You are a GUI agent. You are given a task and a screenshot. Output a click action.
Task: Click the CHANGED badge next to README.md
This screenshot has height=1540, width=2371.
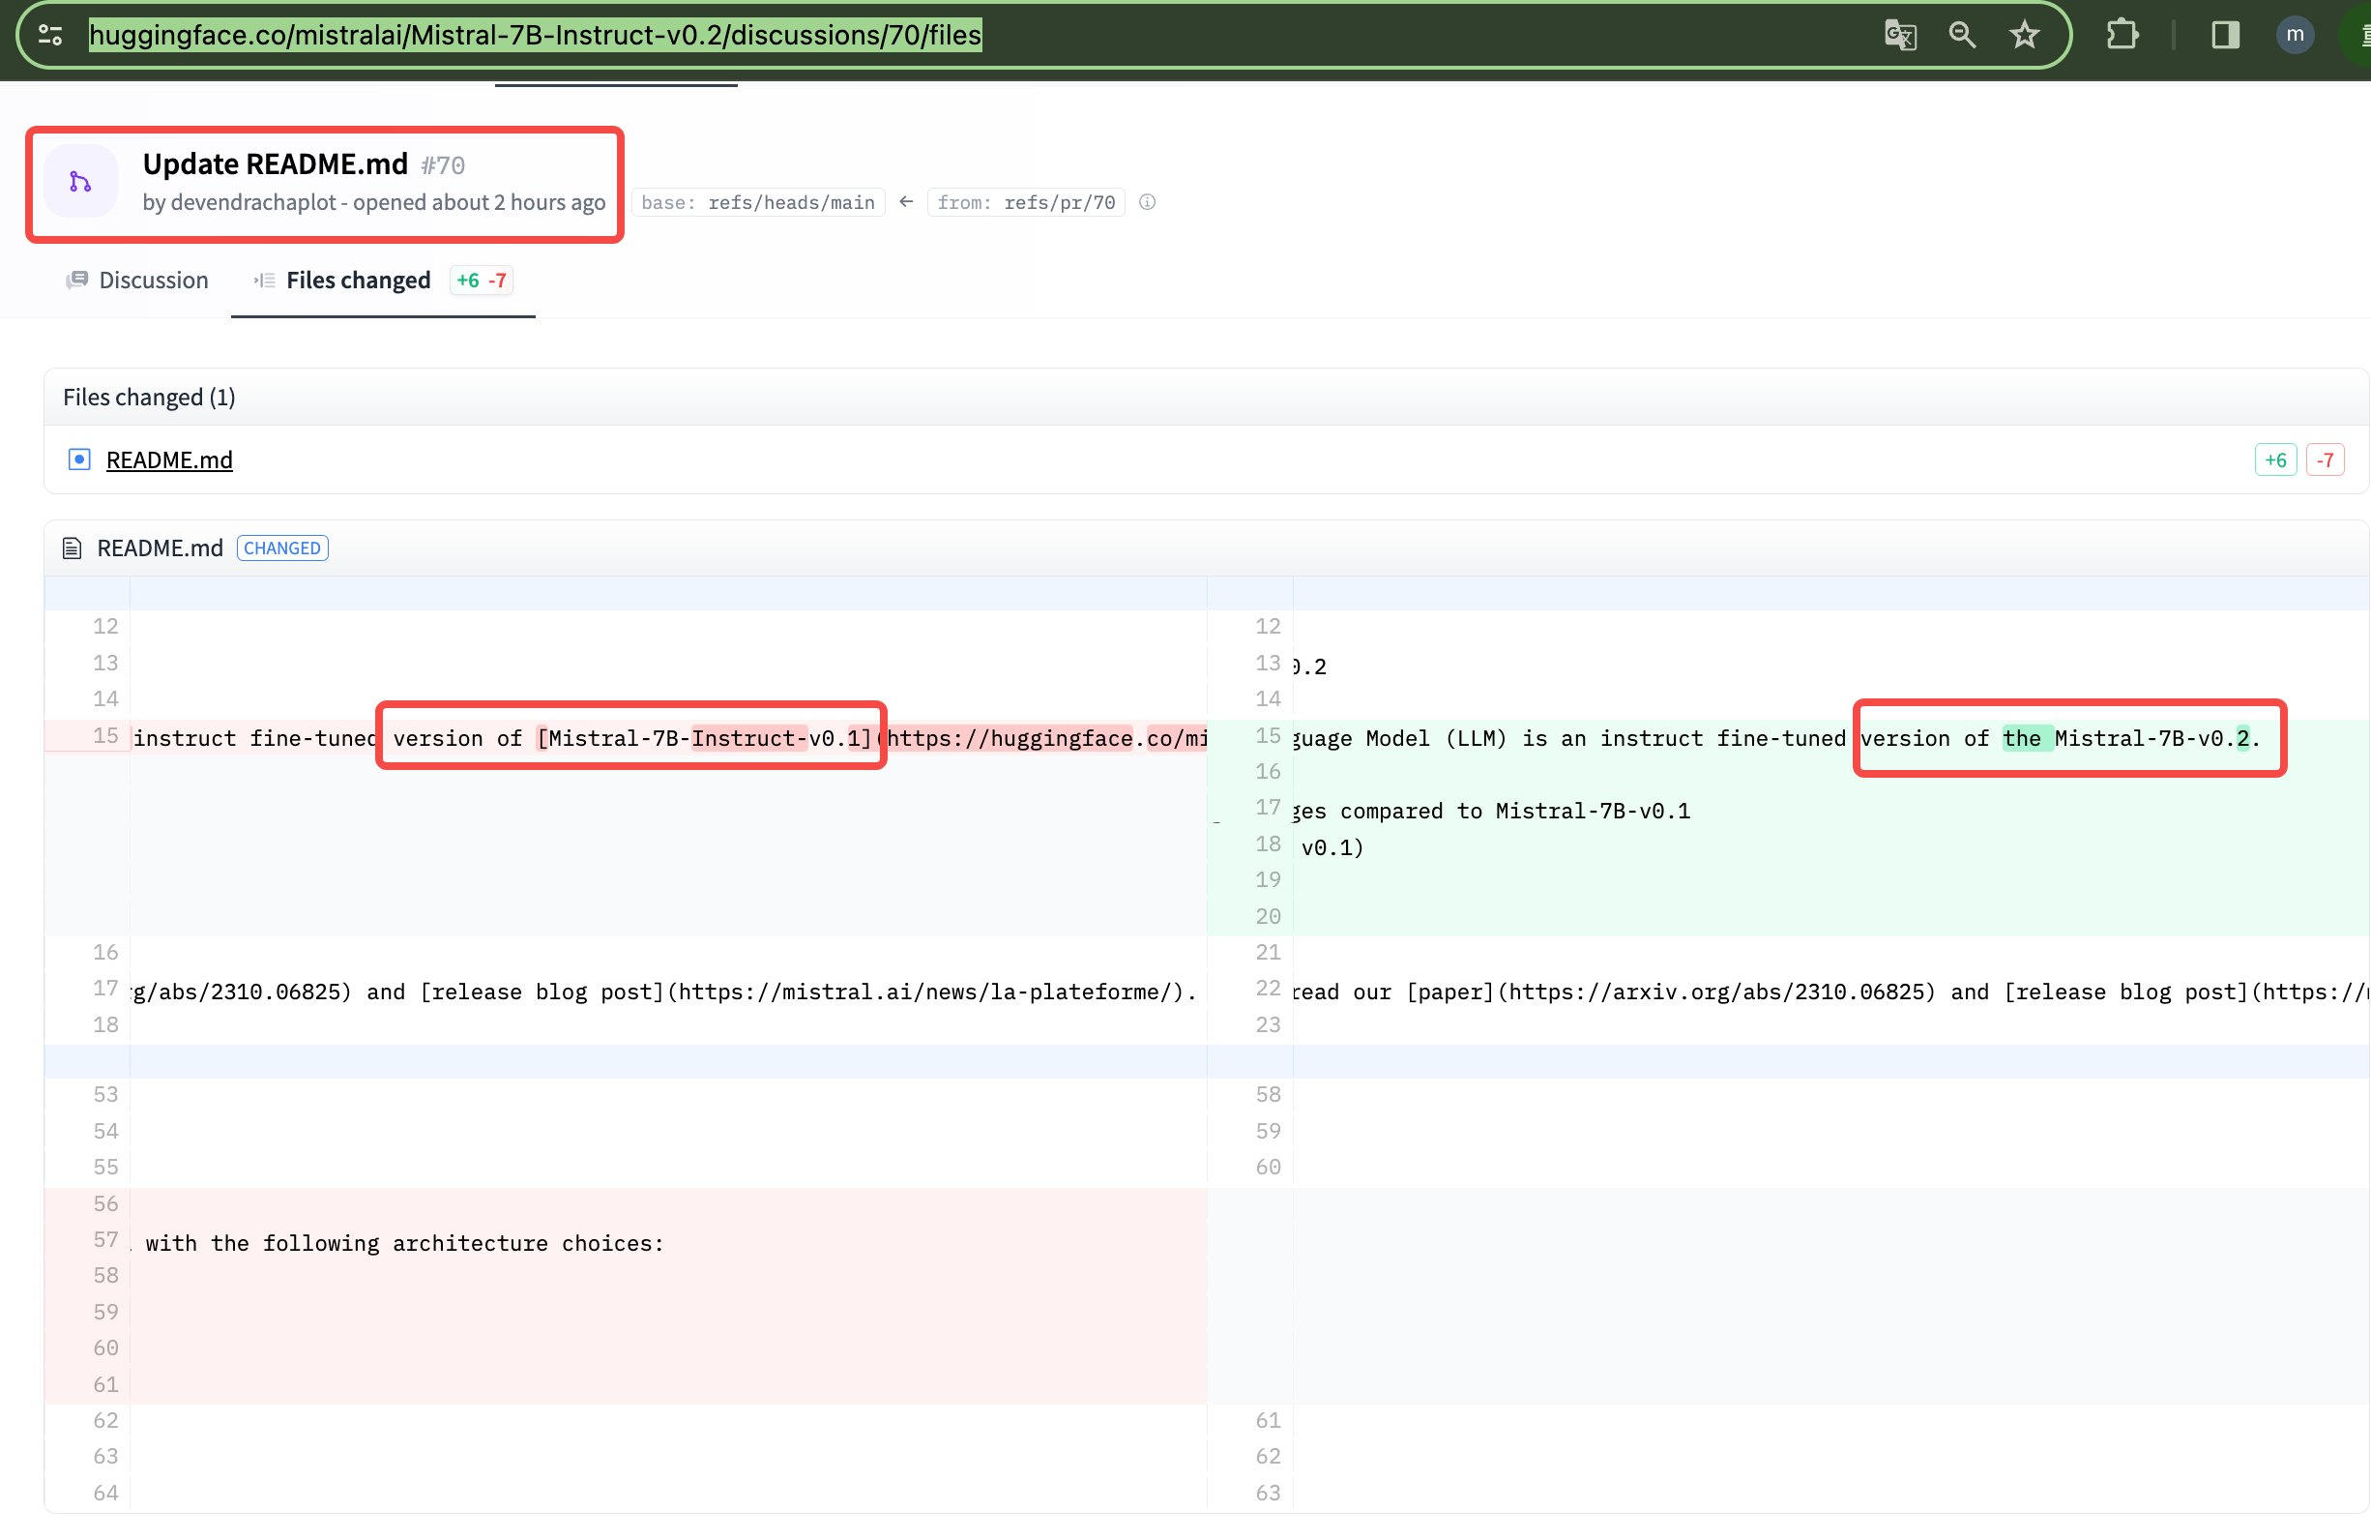[x=282, y=548]
